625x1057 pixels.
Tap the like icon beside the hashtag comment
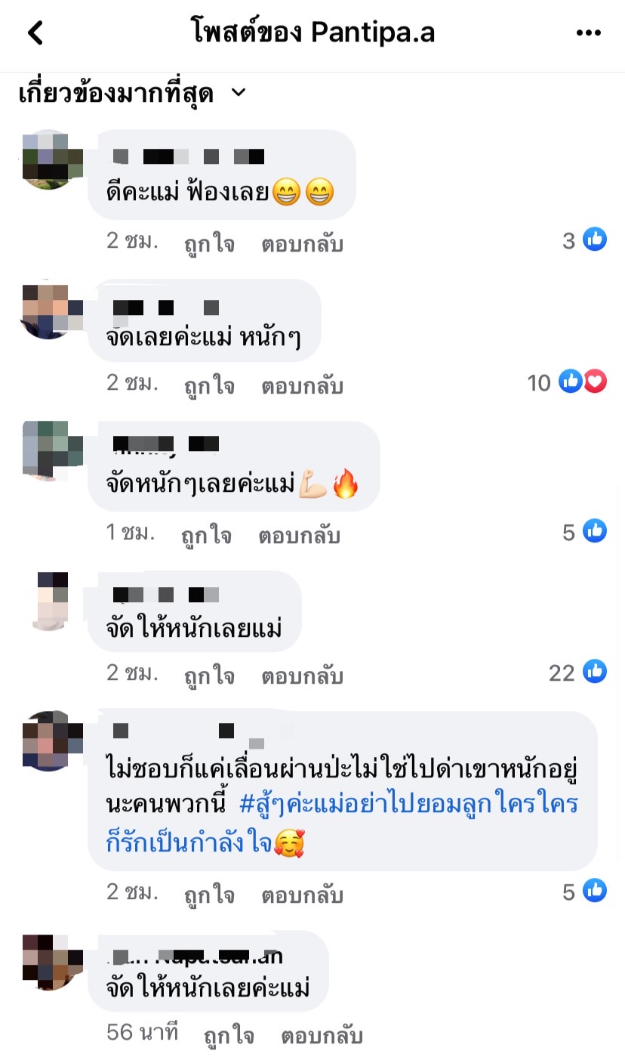(x=595, y=892)
